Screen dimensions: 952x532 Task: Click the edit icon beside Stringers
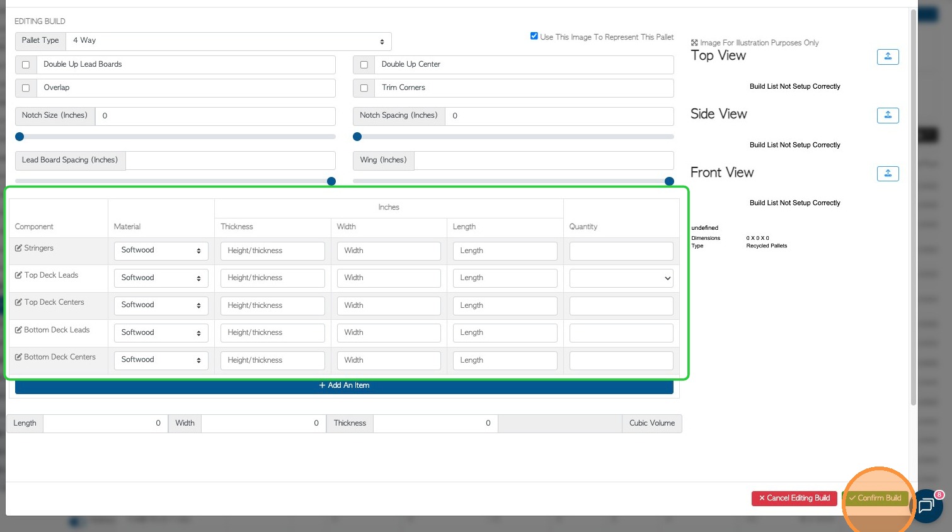[18, 248]
